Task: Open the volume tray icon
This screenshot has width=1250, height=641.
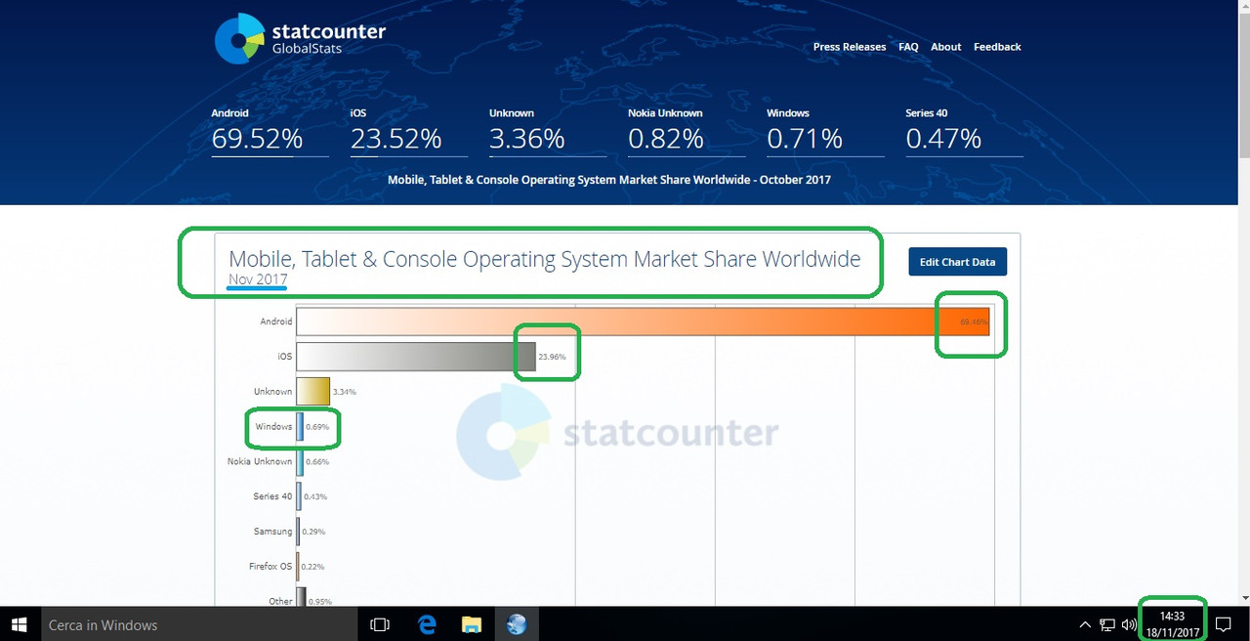Action: 1130,624
